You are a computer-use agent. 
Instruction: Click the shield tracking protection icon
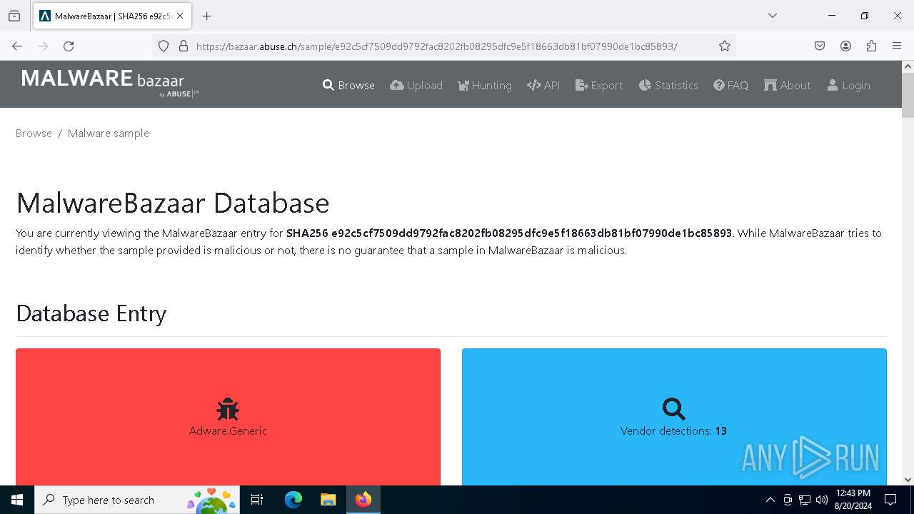[164, 46]
